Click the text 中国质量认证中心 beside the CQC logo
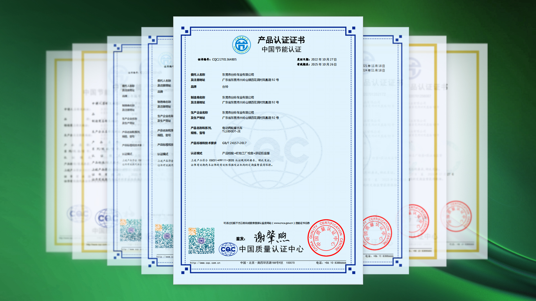536x301 pixels. pos(271,249)
